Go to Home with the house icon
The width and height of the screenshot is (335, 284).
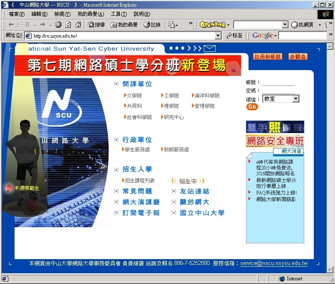click(x=78, y=25)
